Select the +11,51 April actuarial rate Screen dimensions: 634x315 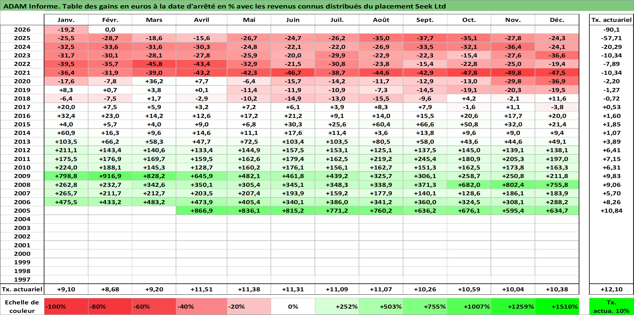coord(202,289)
